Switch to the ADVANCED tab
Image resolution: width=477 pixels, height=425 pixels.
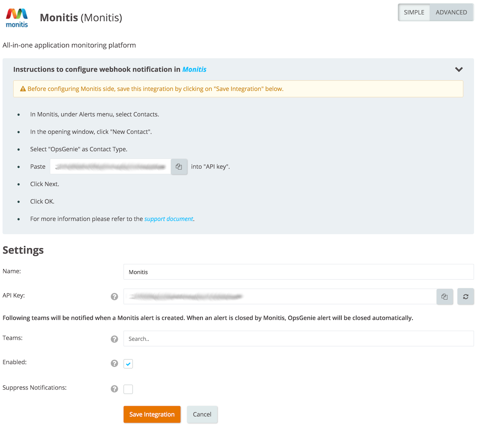pos(451,12)
